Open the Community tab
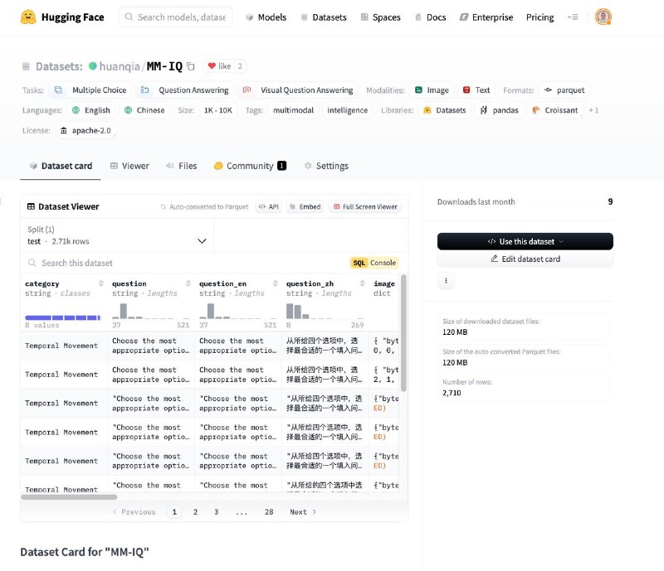664x571 pixels. pos(250,166)
